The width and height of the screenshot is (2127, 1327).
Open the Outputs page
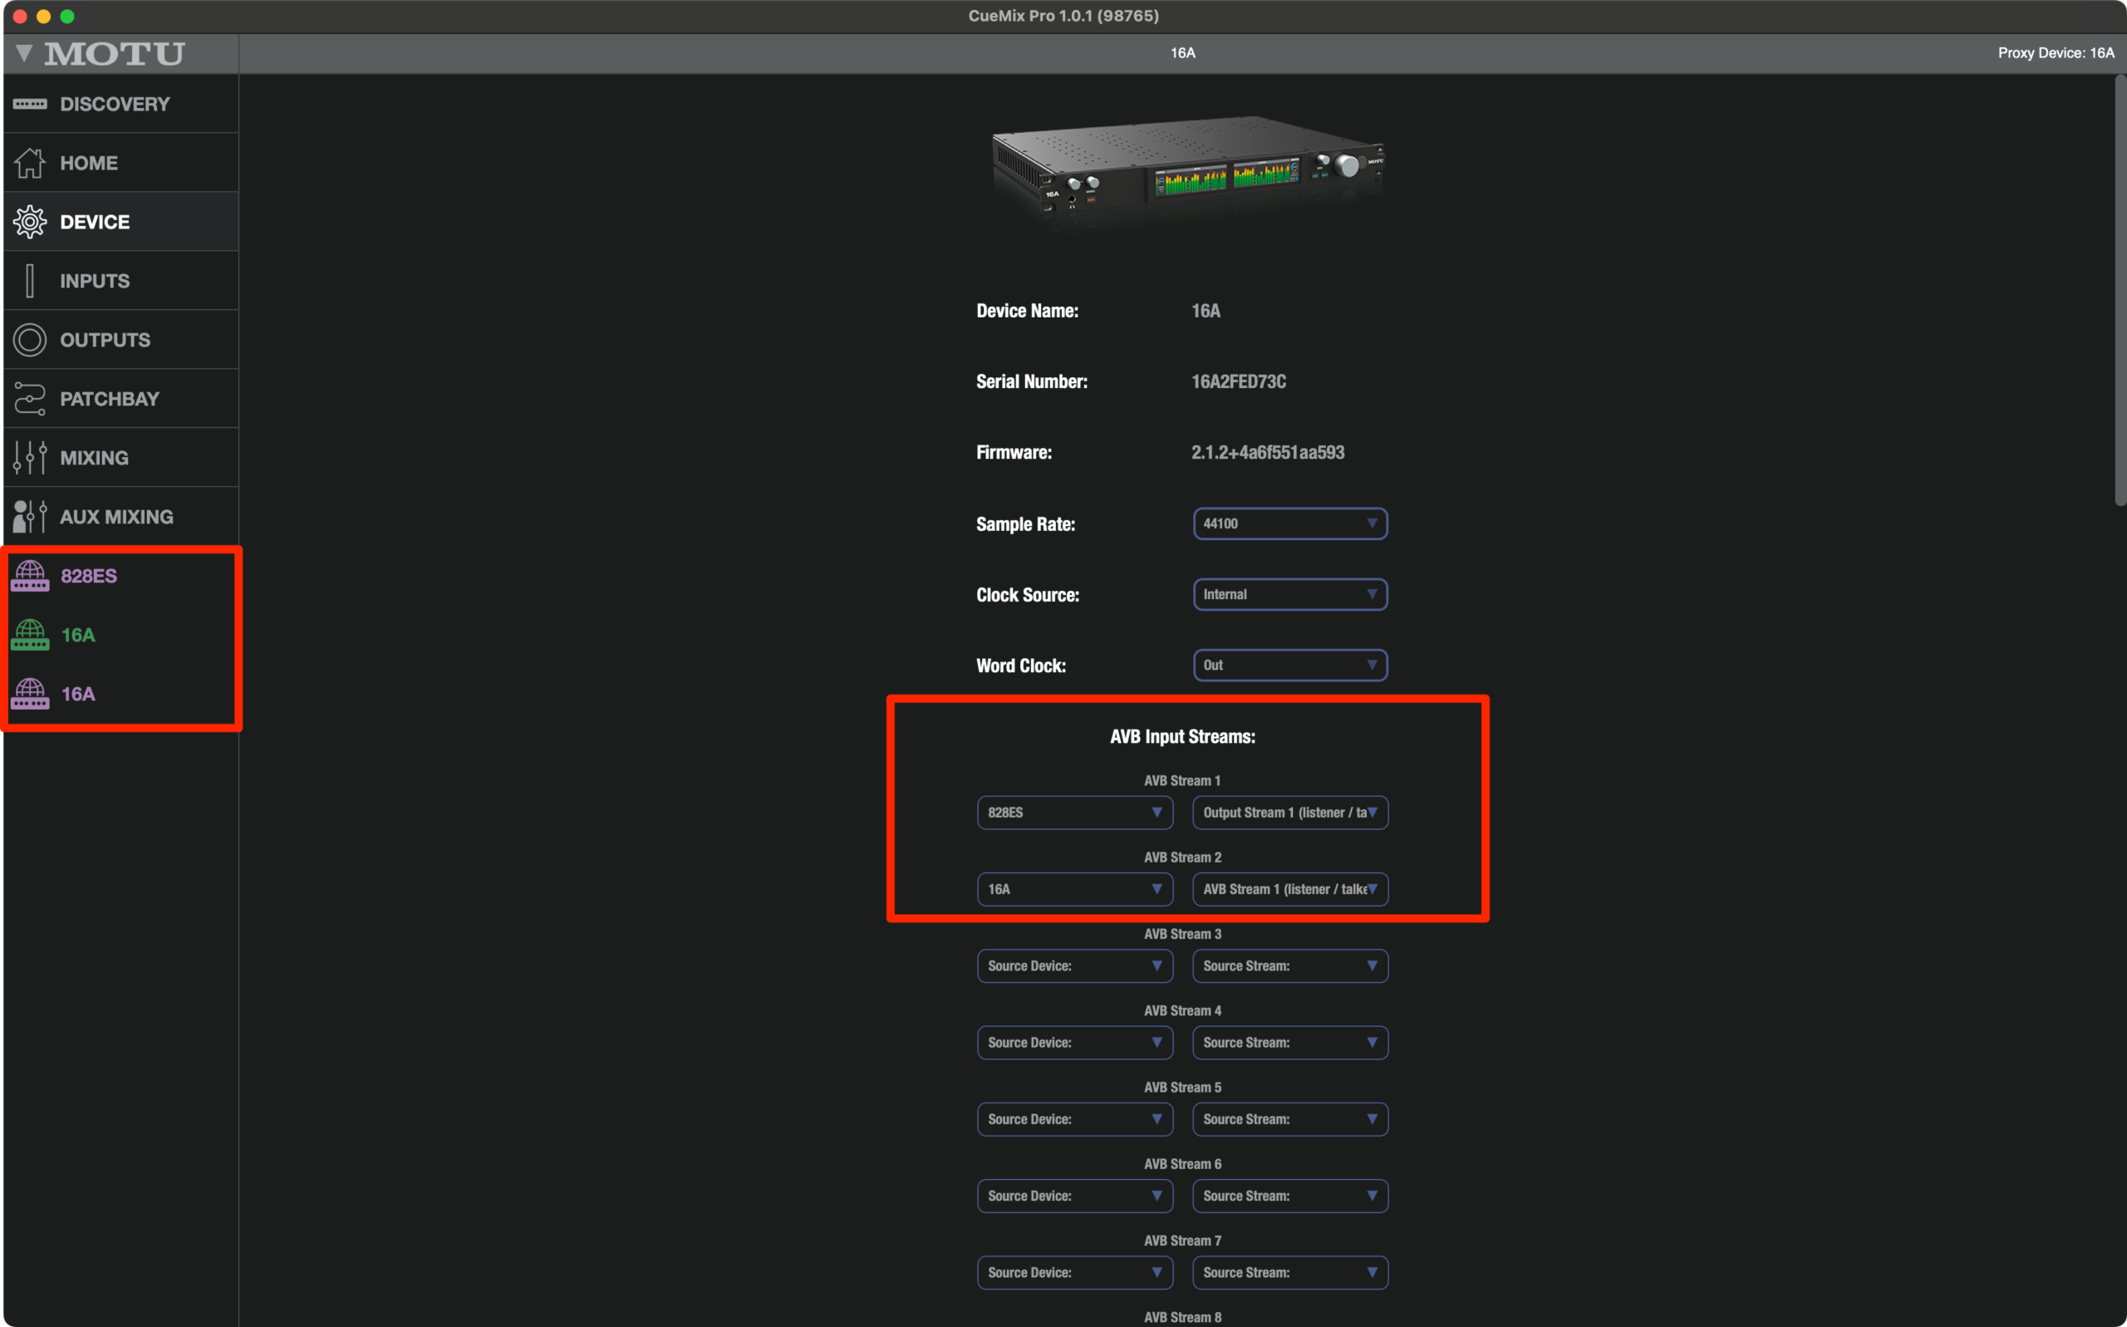click(121, 340)
